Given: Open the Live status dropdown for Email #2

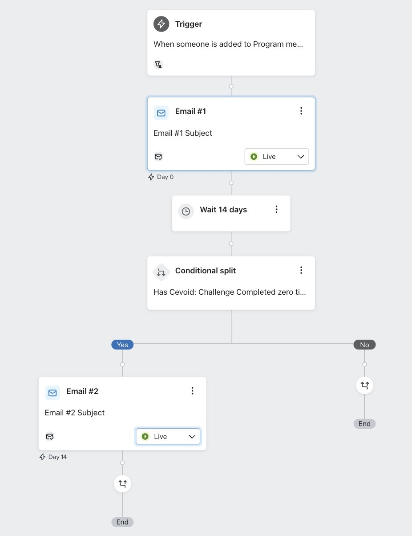Looking at the screenshot, I should [x=168, y=436].
